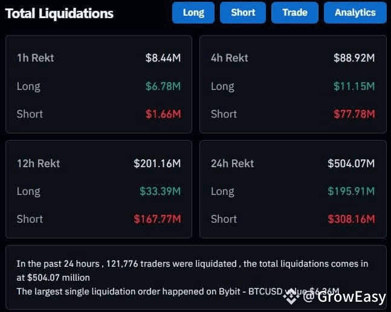391x312 pixels.
Task: Click the 24h Short value $308.16M
Action: click(351, 220)
